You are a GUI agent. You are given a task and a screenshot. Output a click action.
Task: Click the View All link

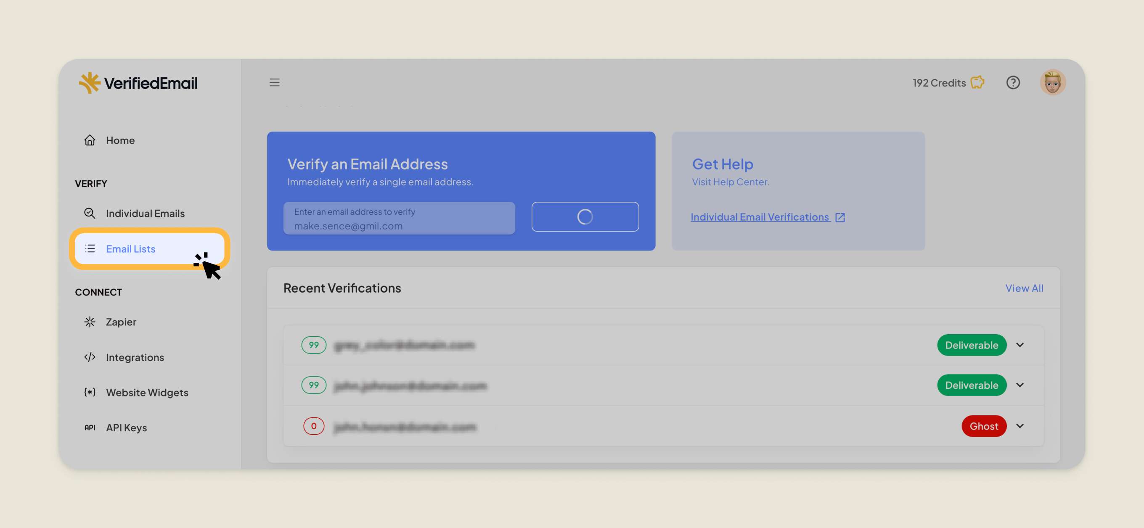pyautogui.click(x=1024, y=288)
